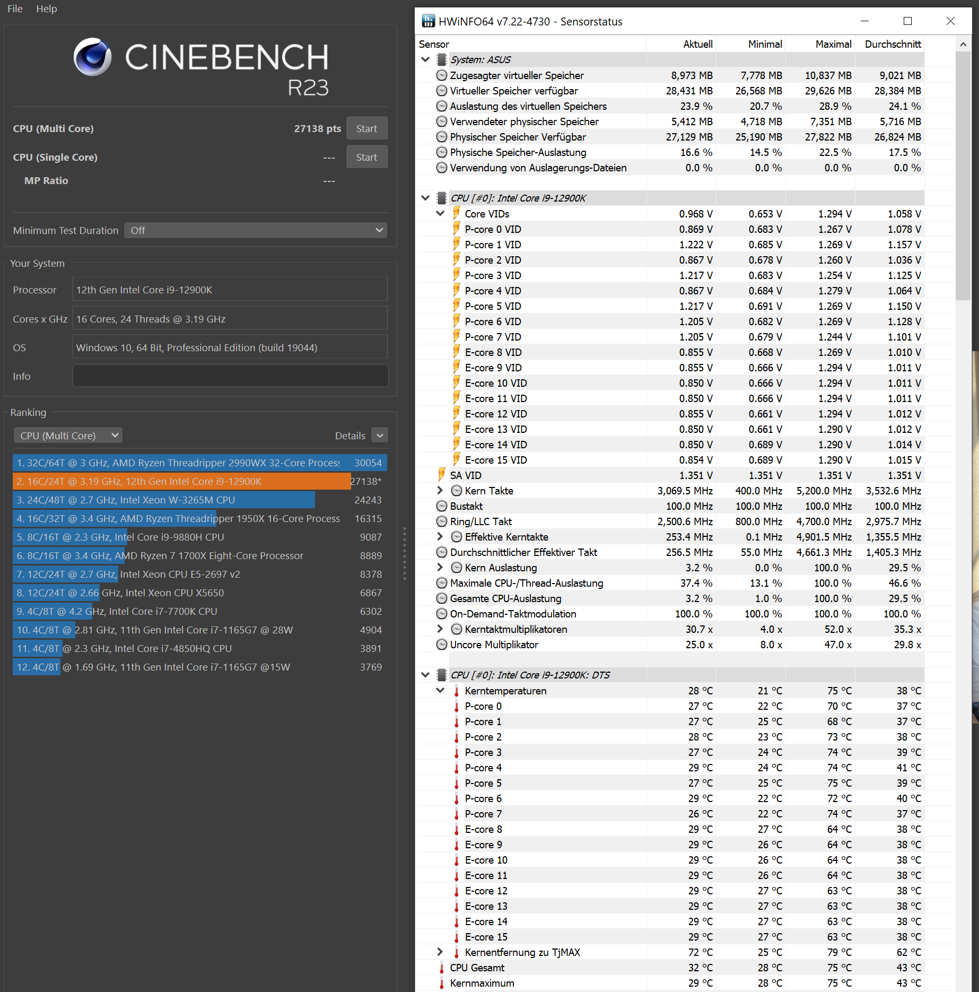The image size is (979, 992).
Task: Click the thermometer icon of CPU Gesamt
Action: pyautogui.click(x=441, y=968)
